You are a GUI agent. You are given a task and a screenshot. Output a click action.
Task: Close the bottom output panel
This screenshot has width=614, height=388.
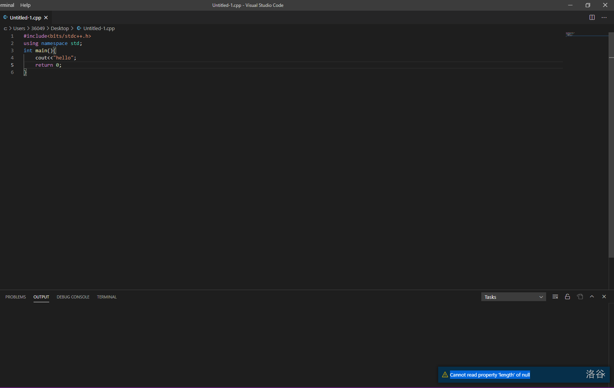point(604,297)
